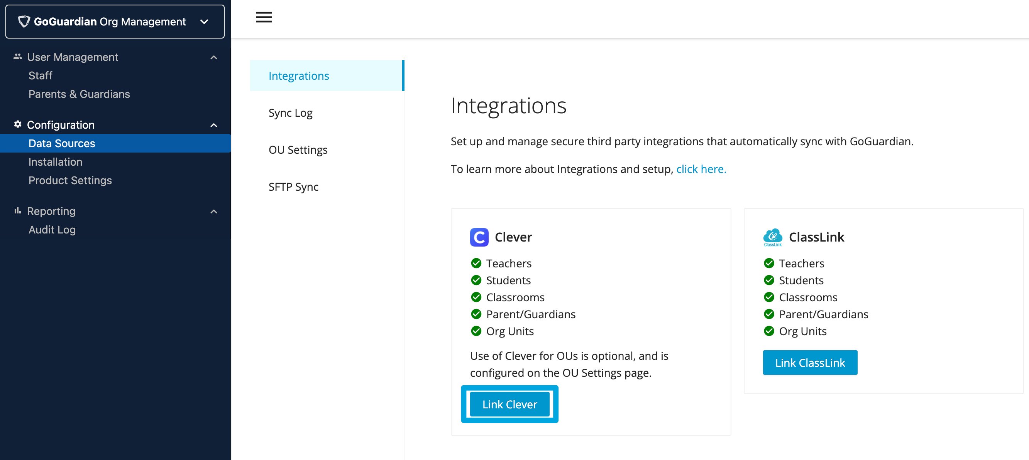Viewport: 1029px width, 460px height.
Task: Click 'Org Units' text in ClassLink card
Action: 803,331
